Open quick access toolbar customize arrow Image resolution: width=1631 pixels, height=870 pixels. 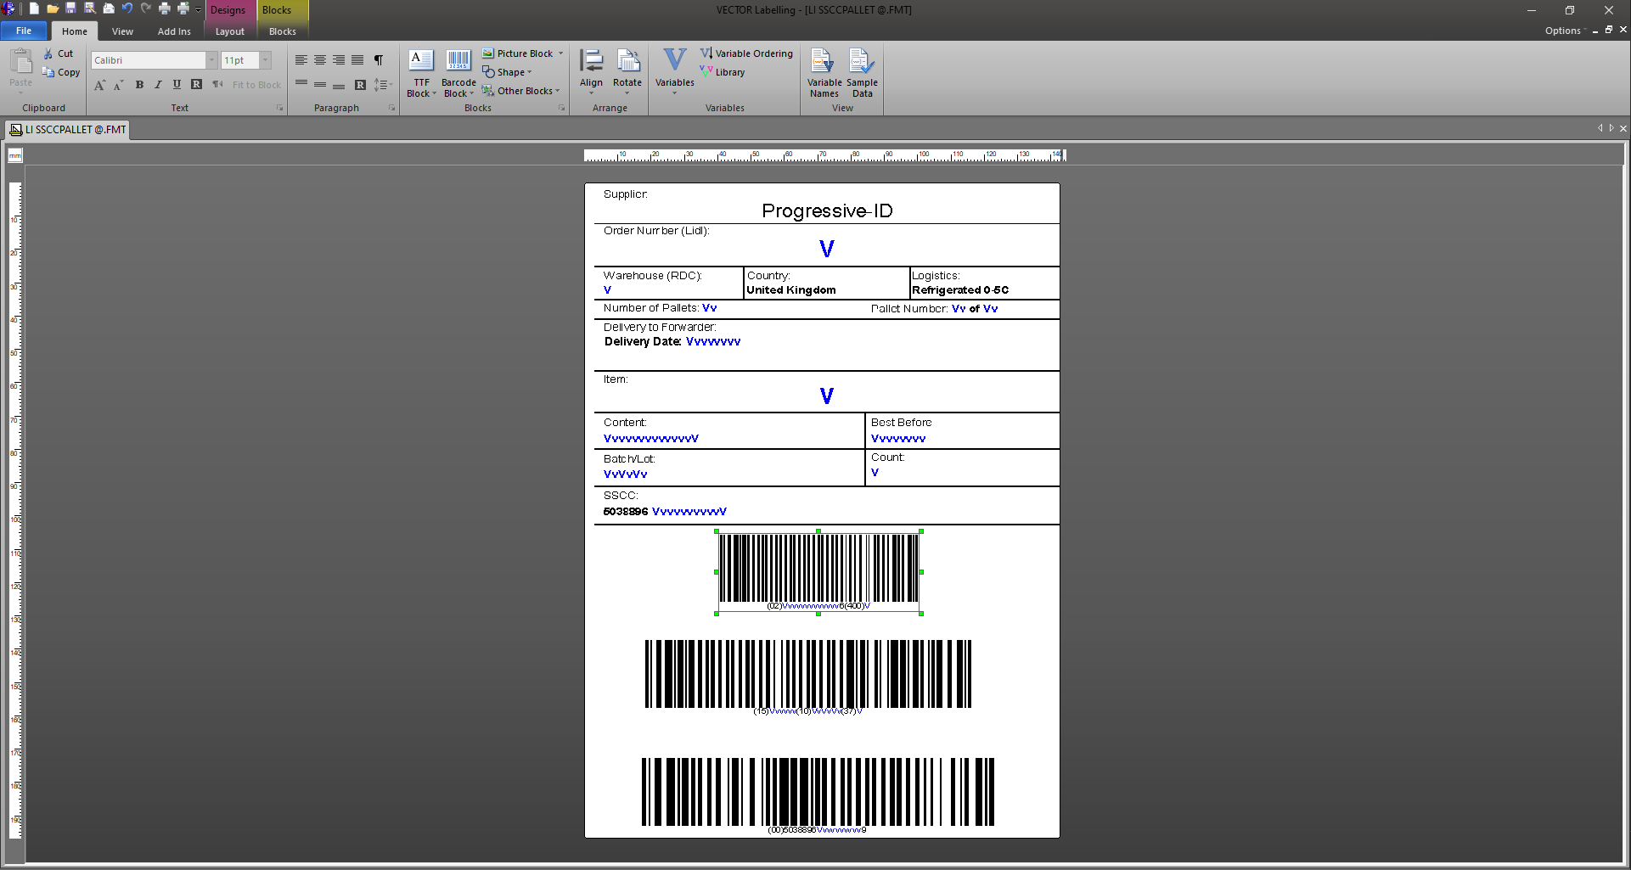[198, 10]
